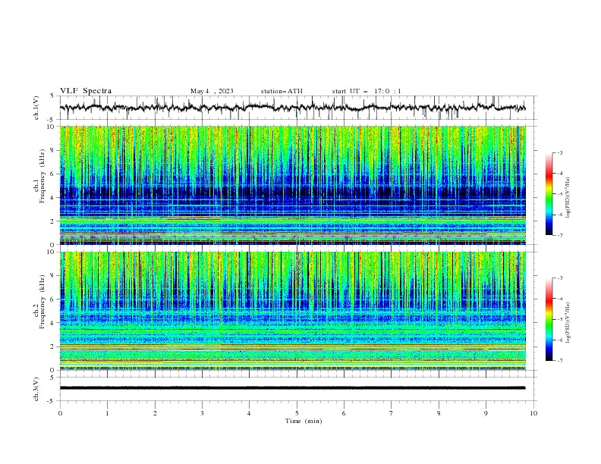Click the time axis tick label "6"
Viewport: 601px width, 464px height.
[344, 413]
